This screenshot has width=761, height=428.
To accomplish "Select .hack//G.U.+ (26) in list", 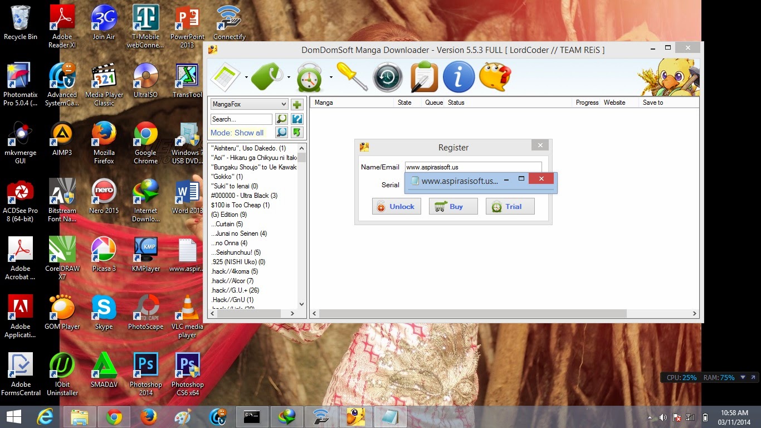I will [x=235, y=290].
